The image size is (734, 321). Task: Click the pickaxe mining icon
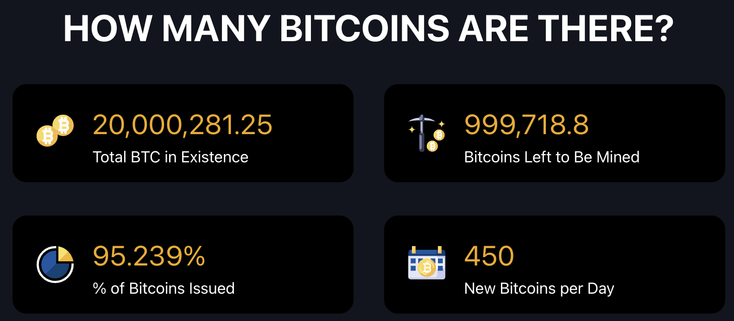click(426, 133)
